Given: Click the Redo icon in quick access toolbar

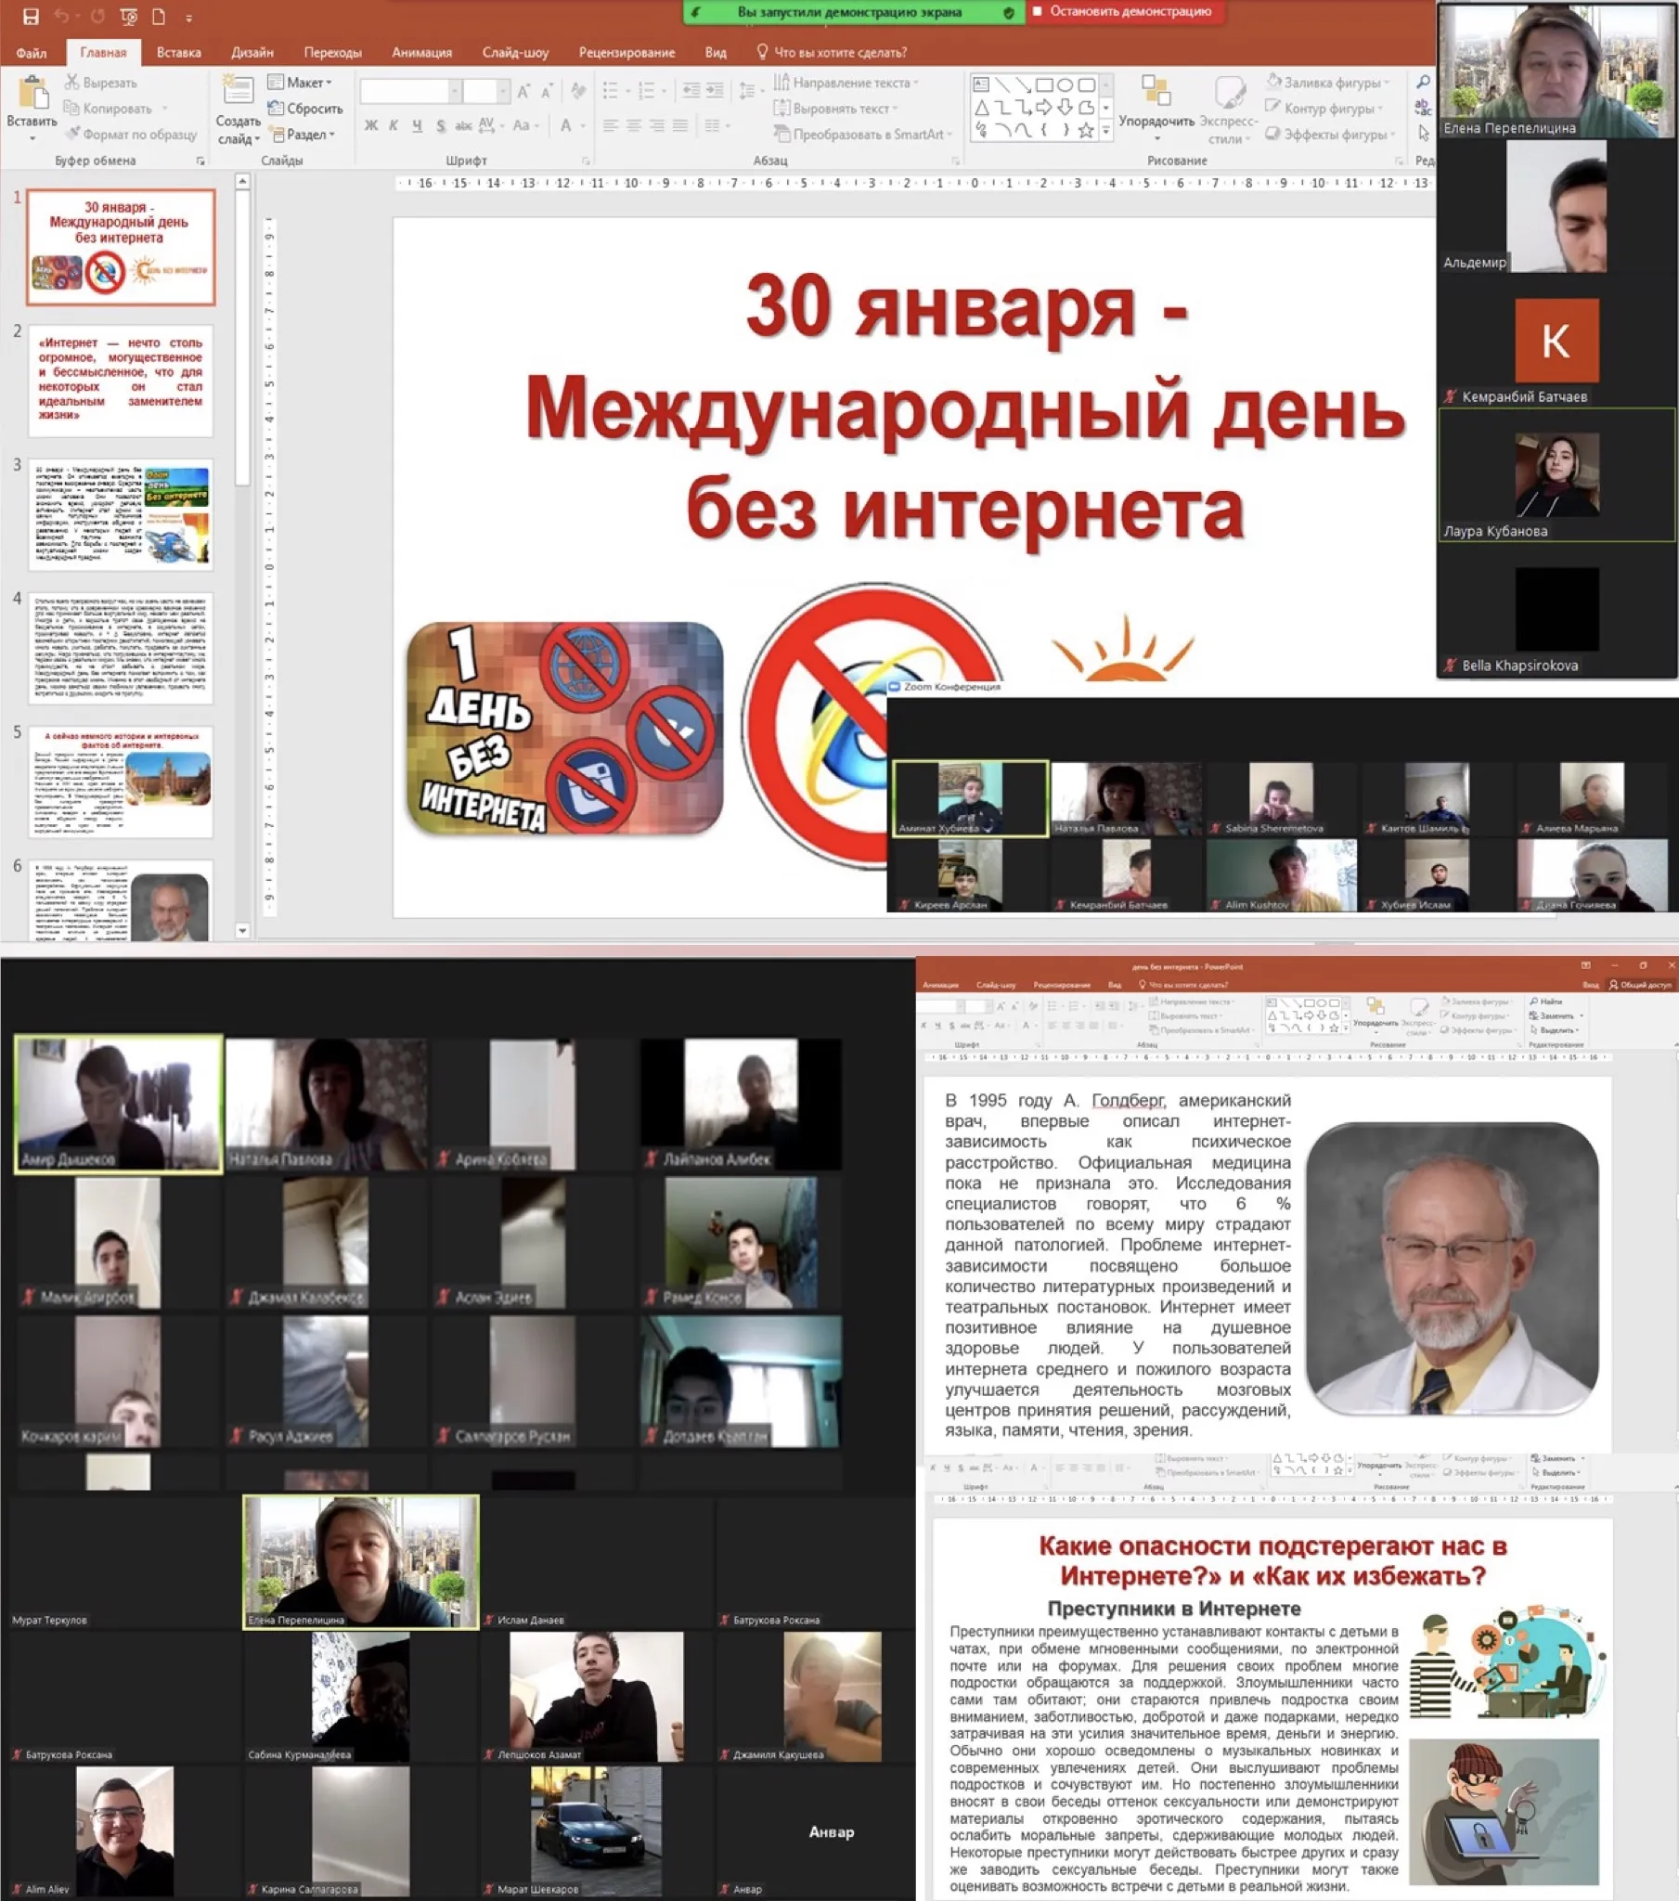Looking at the screenshot, I should tap(97, 16).
